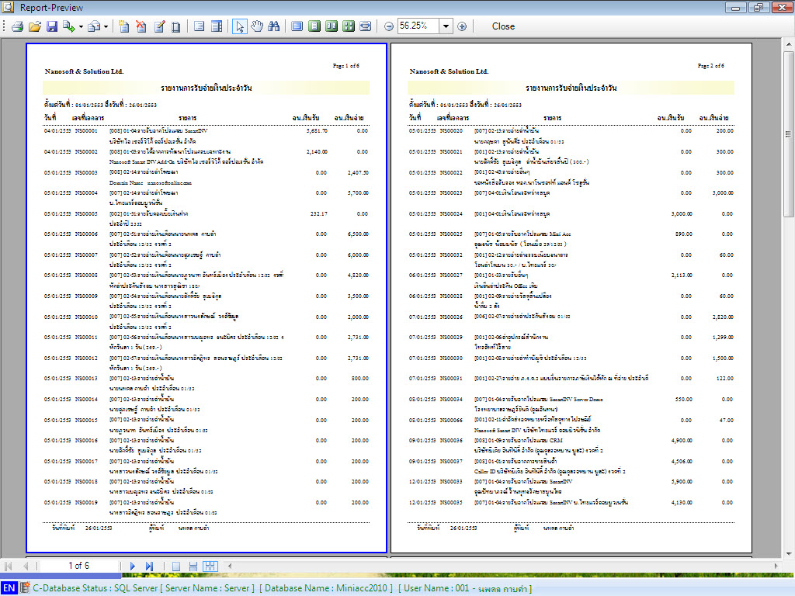The width and height of the screenshot is (795, 596).
Task: Click the vertical scrollbar thumb
Action: [x=789, y=133]
